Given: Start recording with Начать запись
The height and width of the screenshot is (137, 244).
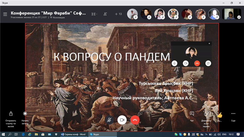Looking at the screenshot, I should tap(25, 114).
